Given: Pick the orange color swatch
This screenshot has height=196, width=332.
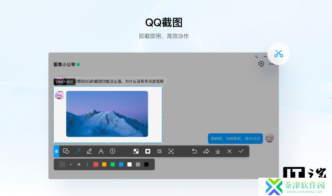Looking at the screenshot, I should (x=104, y=164).
